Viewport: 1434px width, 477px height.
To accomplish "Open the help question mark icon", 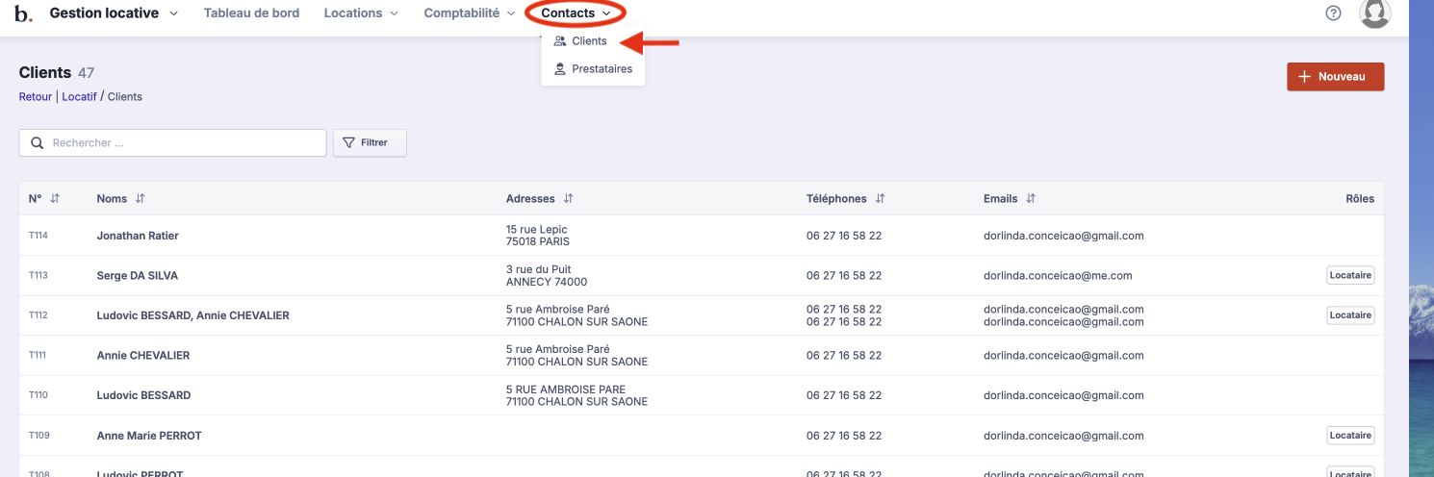I will (1333, 13).
